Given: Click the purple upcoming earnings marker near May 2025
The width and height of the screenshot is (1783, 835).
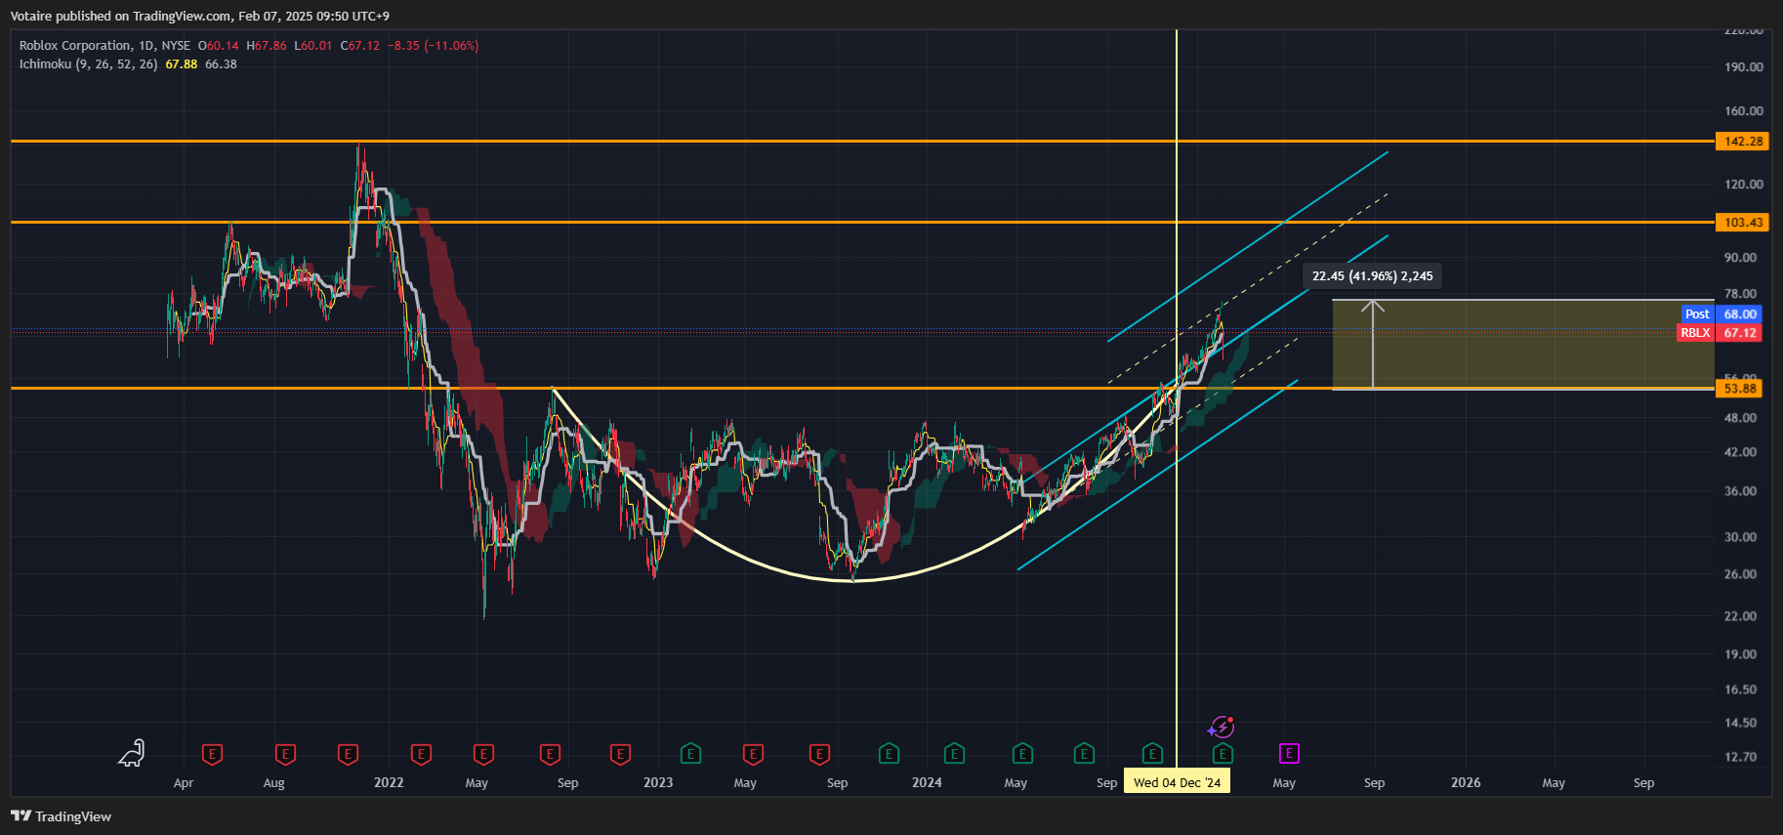Looking at the screenshot, I should coord(1289,753).
